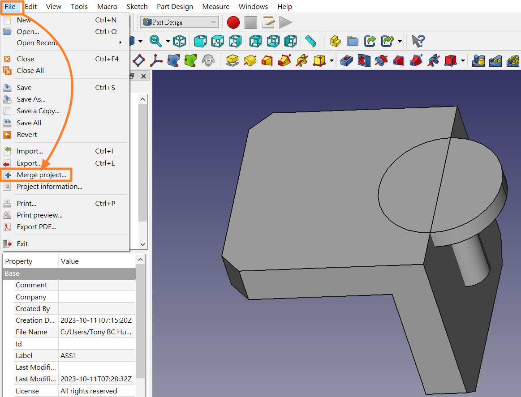Create a sub-object shape binder green icon
The width and height of the screenshot is (521, 397).
191,60
